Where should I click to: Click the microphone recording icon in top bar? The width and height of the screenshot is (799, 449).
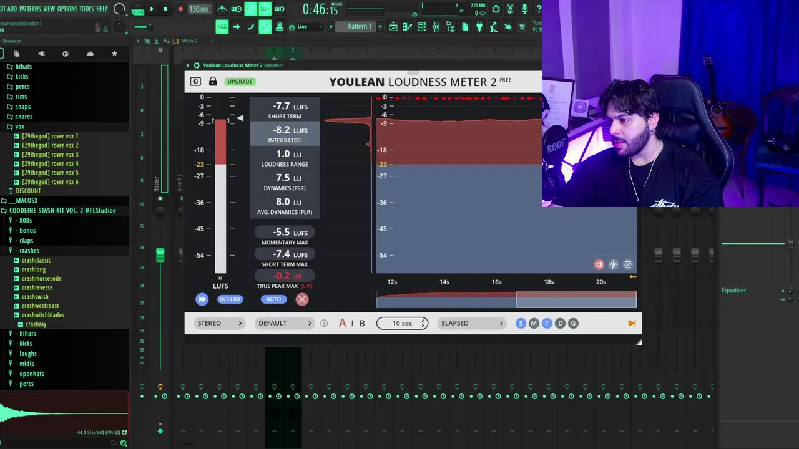(524, 9)
